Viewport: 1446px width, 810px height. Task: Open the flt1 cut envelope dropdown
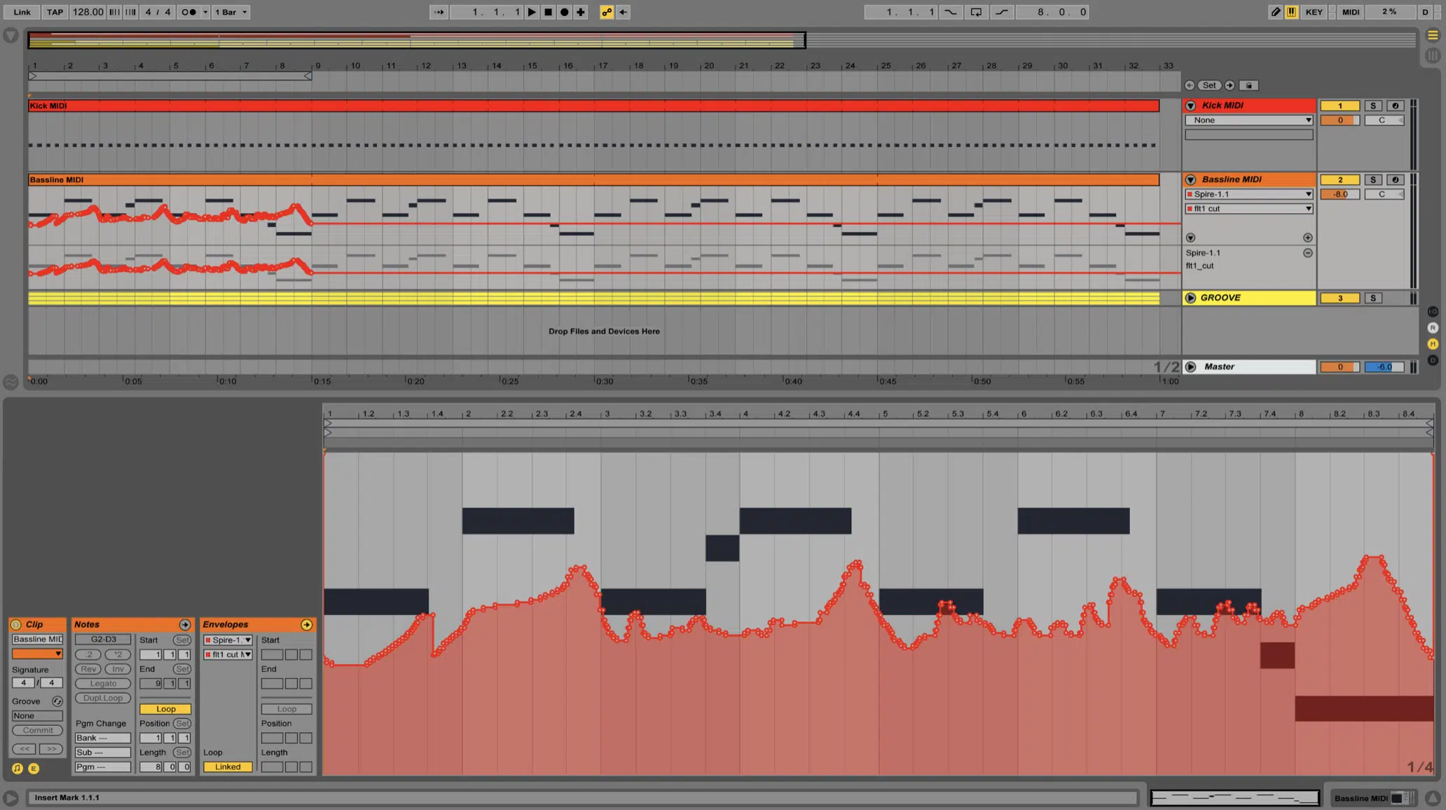pos(247,654)
